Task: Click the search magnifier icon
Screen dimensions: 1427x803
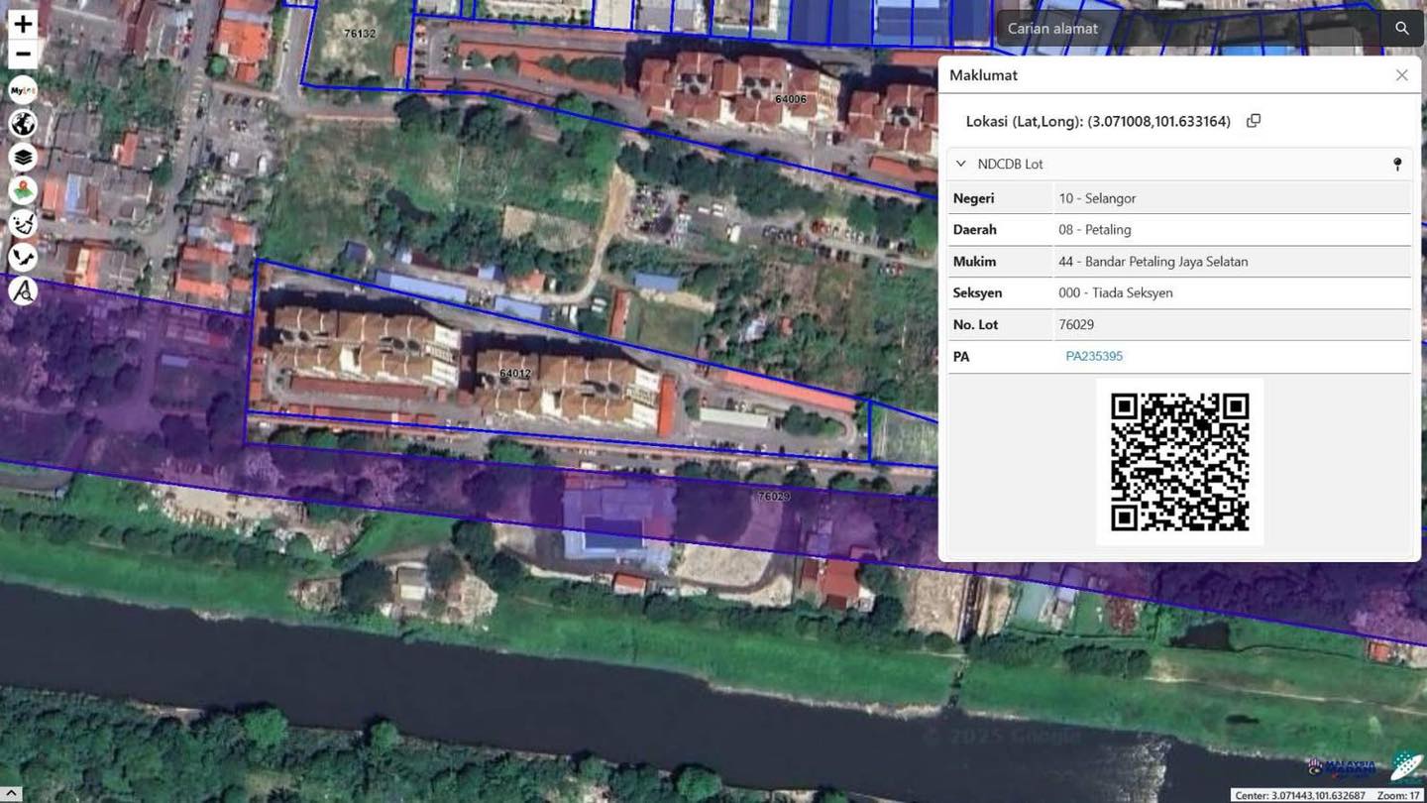Action: coord(1401,29)
